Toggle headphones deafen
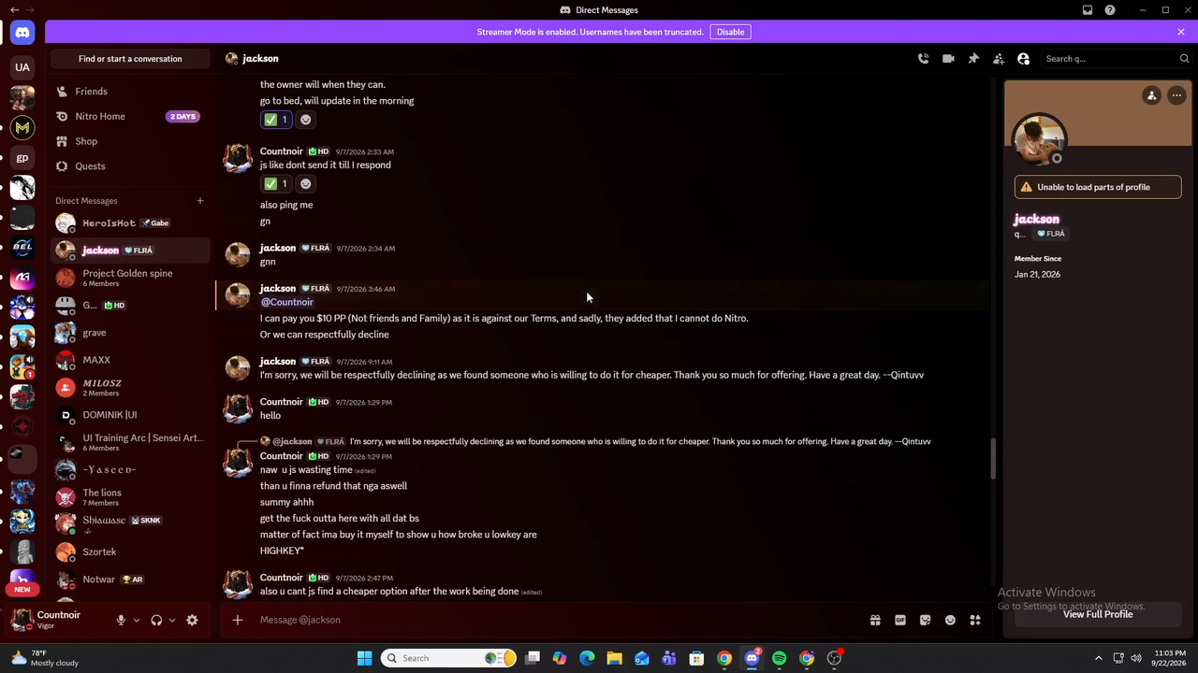1198x673 pixels. coord(156,620)
